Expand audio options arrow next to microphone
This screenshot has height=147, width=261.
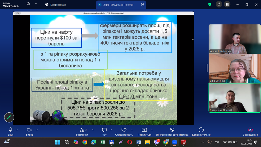(x=17, y=130)
